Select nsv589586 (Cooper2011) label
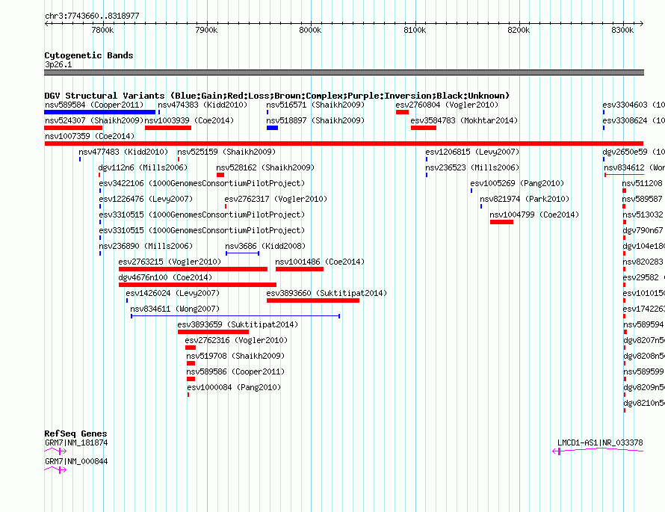 pyautogui.click(x=235, y=371)
